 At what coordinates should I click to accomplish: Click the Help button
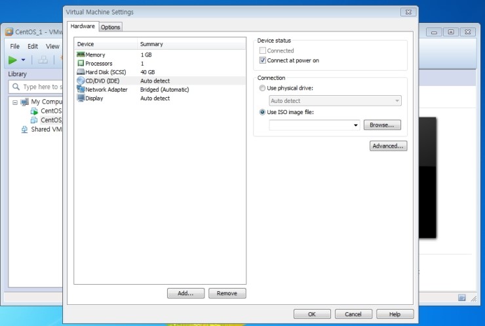click(395, 314)
